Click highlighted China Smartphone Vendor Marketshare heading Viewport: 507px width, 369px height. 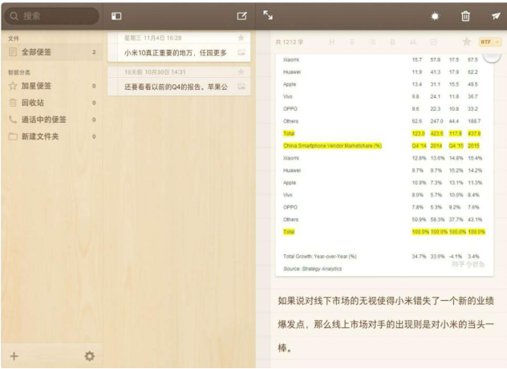coord(332,146)
